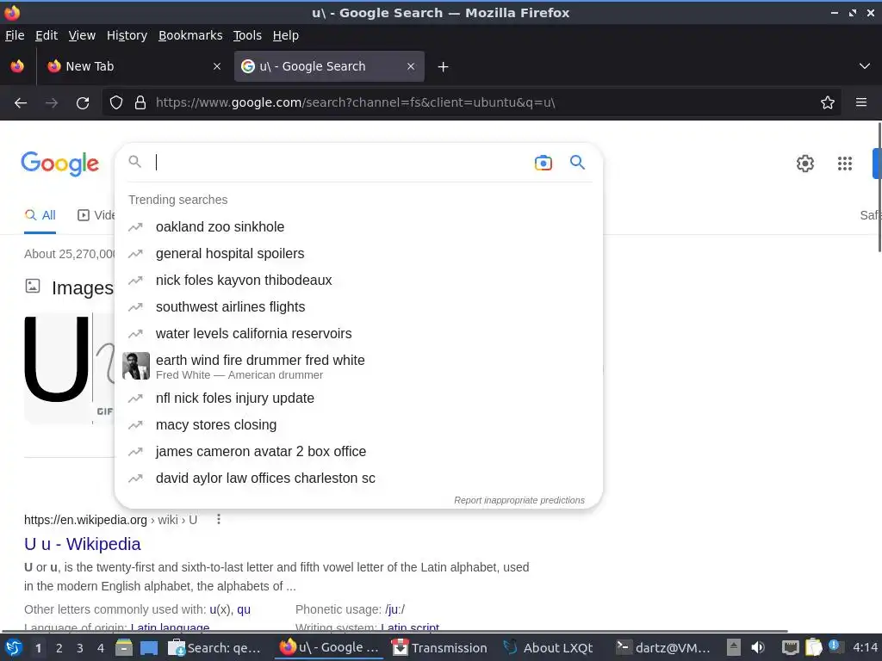The image size is (882, 661).
Task: Open the Tools menu
Action: pos(247,35)
